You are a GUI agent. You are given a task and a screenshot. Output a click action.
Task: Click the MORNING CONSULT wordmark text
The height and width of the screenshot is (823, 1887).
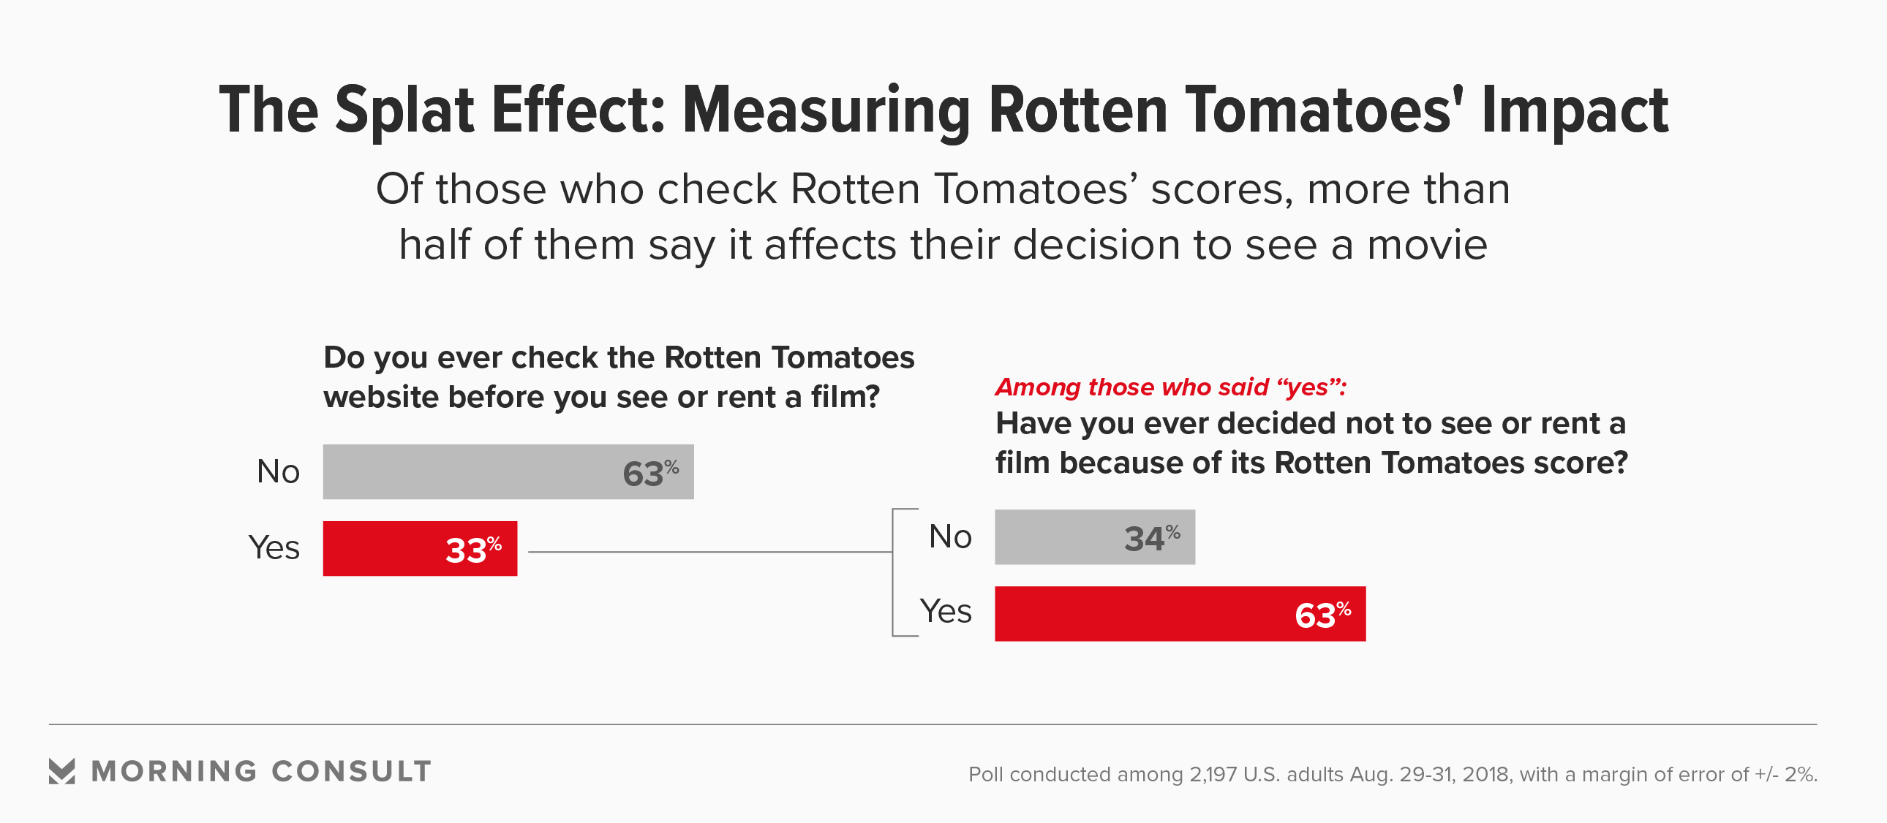tap(261, 771)
